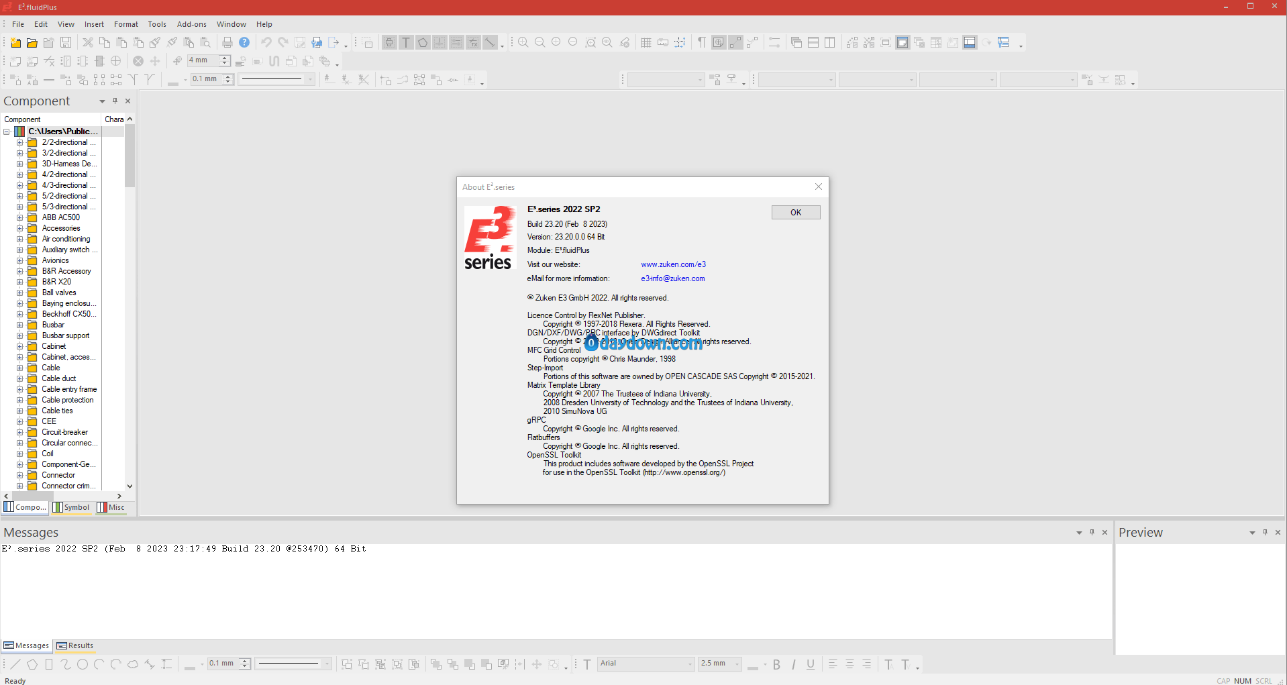Toggle Italic text formatting

(x=793, y=664)
